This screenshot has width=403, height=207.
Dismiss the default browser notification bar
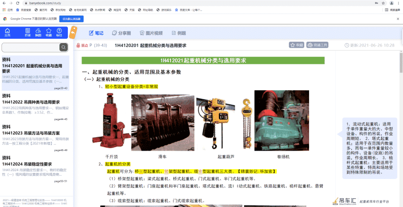click(x=398, y=19)
